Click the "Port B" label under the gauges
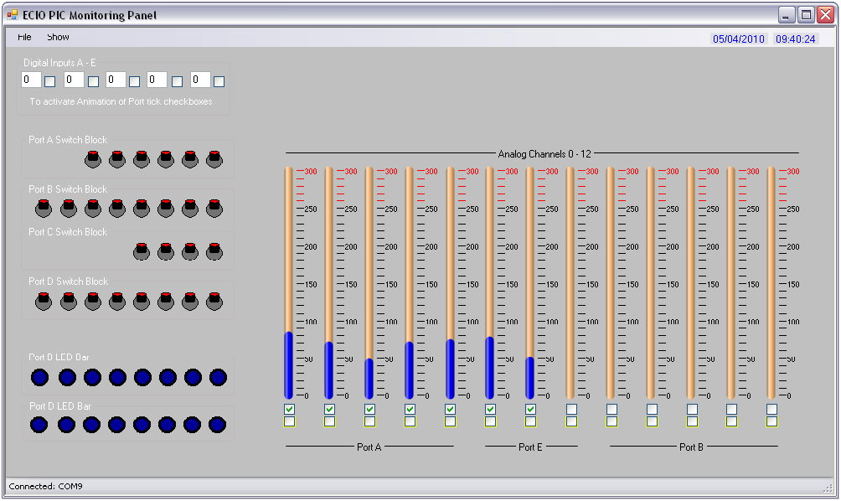 point(691,447)
